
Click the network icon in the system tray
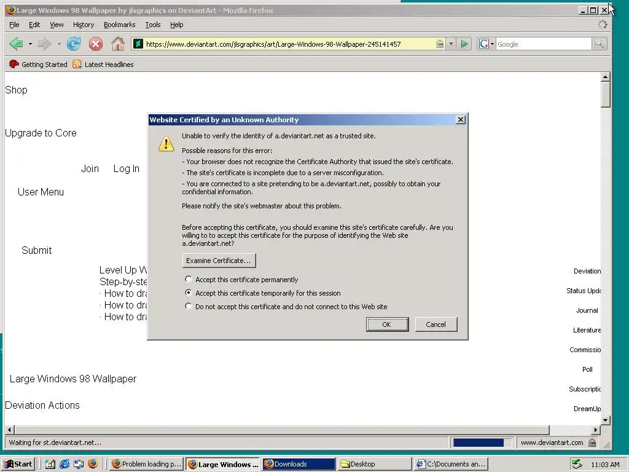coord(577,464)
